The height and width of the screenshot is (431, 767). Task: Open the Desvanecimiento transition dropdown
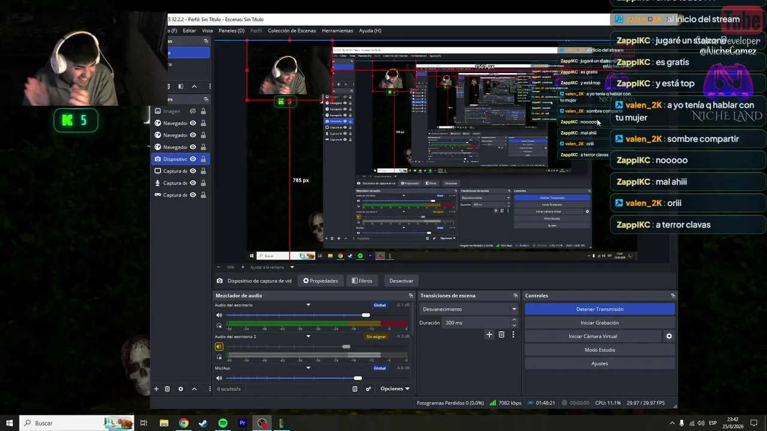click(x=469, y=309)
